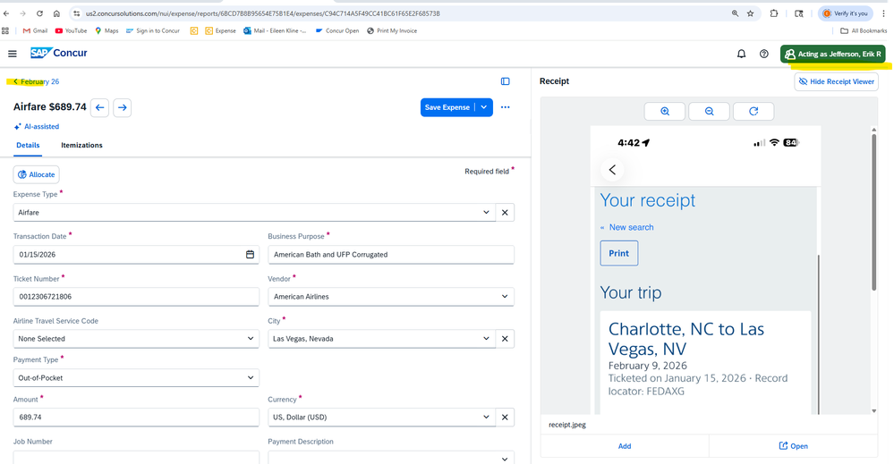Clear the Currency selection
Image resolution: width=894 pixels, height=464 pixels.
point(505,418)
